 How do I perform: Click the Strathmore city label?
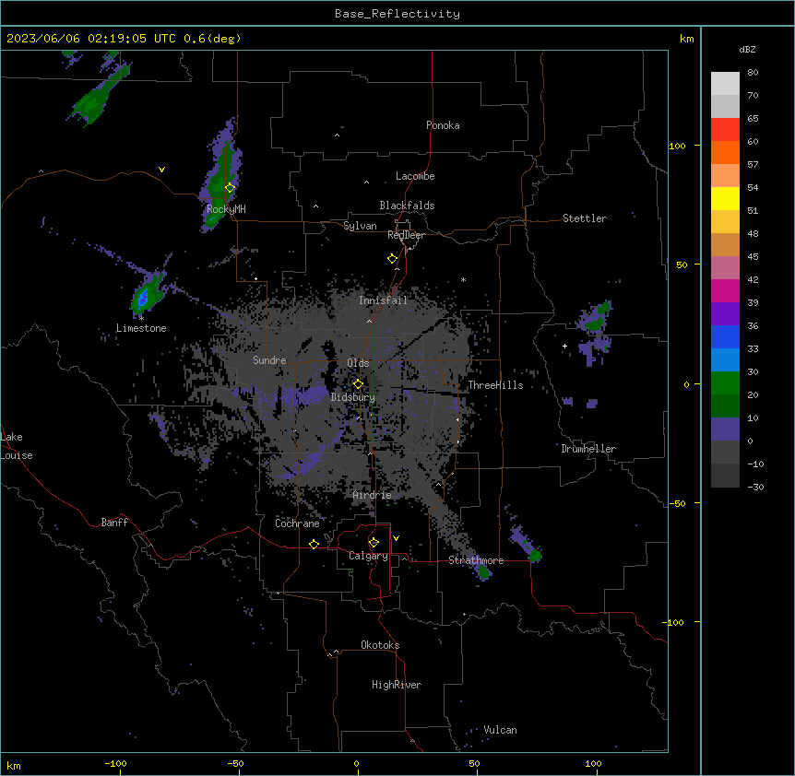476,560
